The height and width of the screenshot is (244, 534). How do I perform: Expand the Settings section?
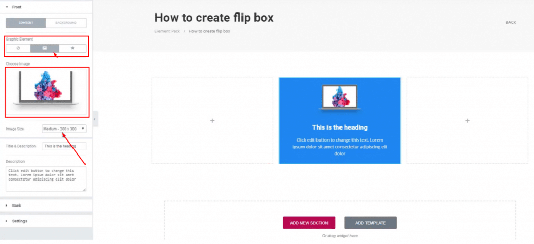19,221
